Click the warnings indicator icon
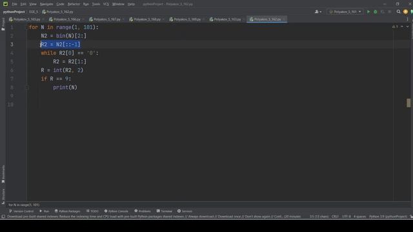Image resolution: width=413 pixels, height=232 pixels. click(395, 26)
